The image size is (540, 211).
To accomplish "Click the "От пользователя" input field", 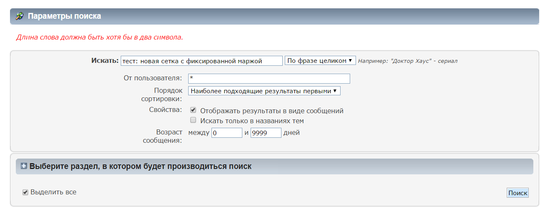I will [x=269, y=79].
